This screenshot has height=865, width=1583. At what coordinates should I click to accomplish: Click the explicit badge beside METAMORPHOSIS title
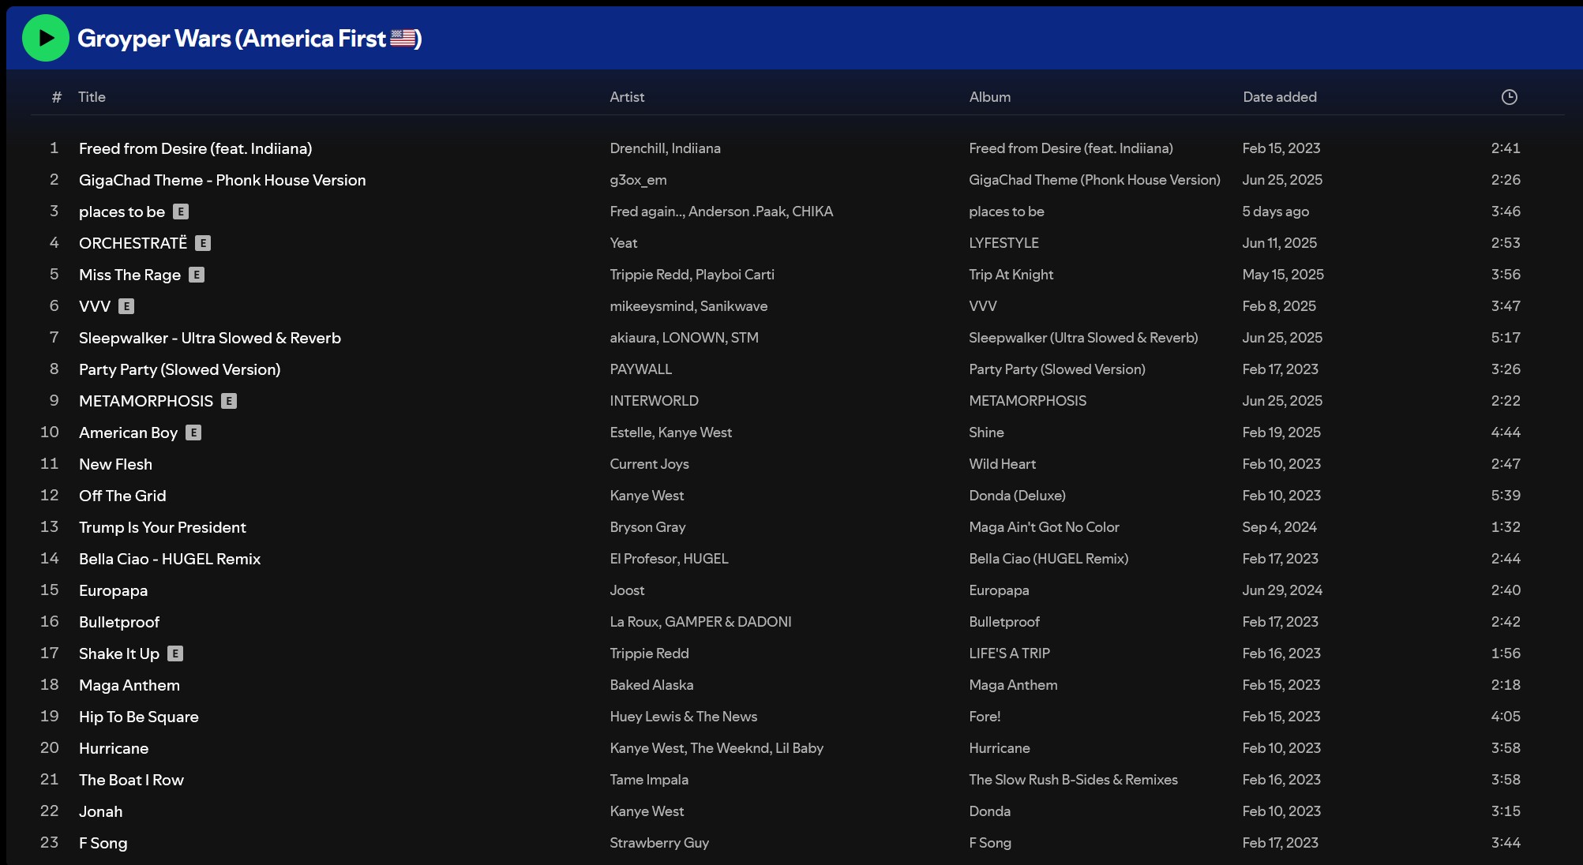[229, 401]
